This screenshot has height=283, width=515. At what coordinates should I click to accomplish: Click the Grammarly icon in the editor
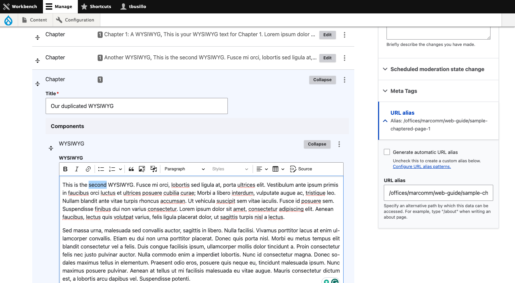[x=335, y=281]
